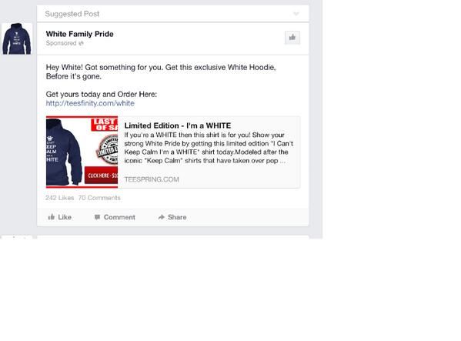
Task: Open the teesfinity.com/white link
Action: 90,103
